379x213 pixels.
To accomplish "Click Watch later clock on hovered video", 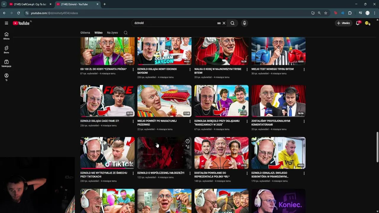I will 187,141.
